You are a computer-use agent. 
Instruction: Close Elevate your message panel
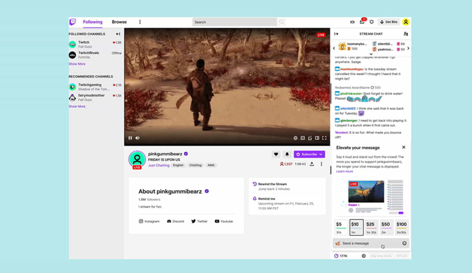(404, 147)
